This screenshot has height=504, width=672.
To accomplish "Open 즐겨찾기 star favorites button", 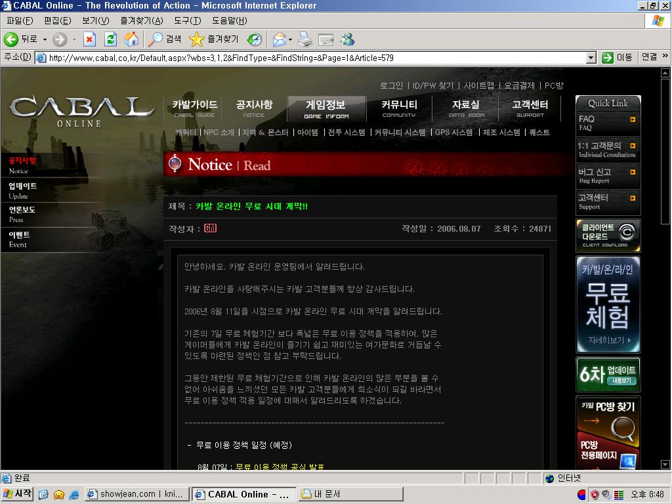I will [x=213, y=39].
